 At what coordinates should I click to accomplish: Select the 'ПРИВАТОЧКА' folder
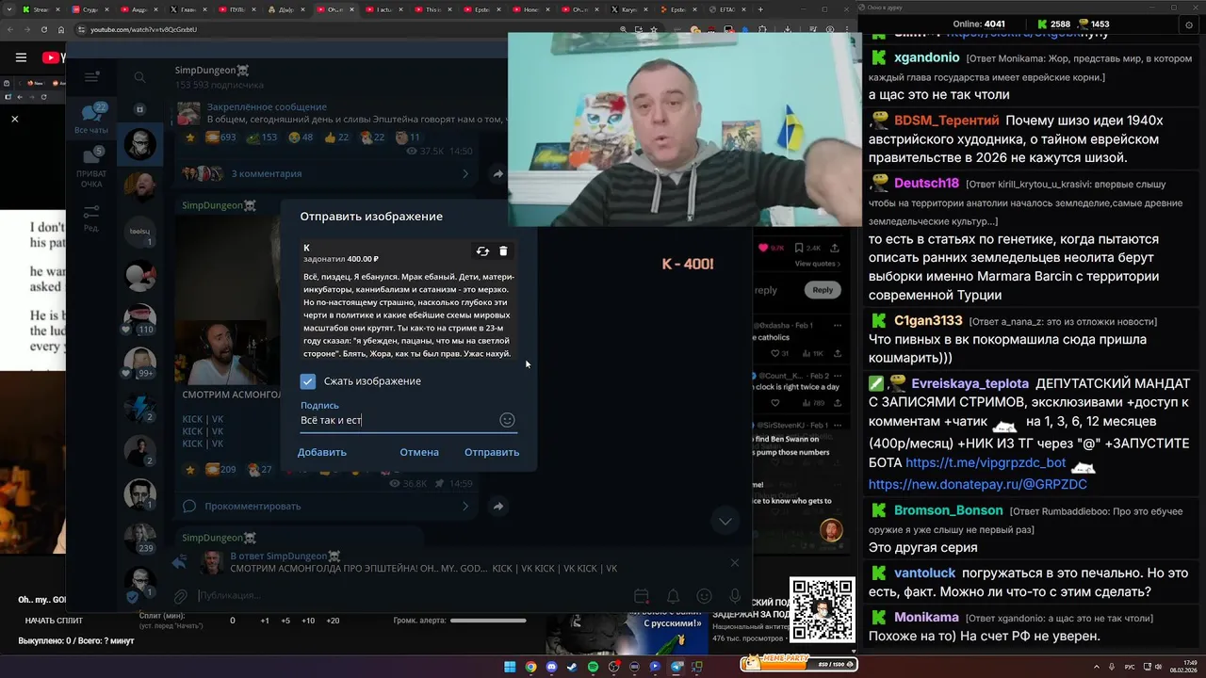[91, 168]
